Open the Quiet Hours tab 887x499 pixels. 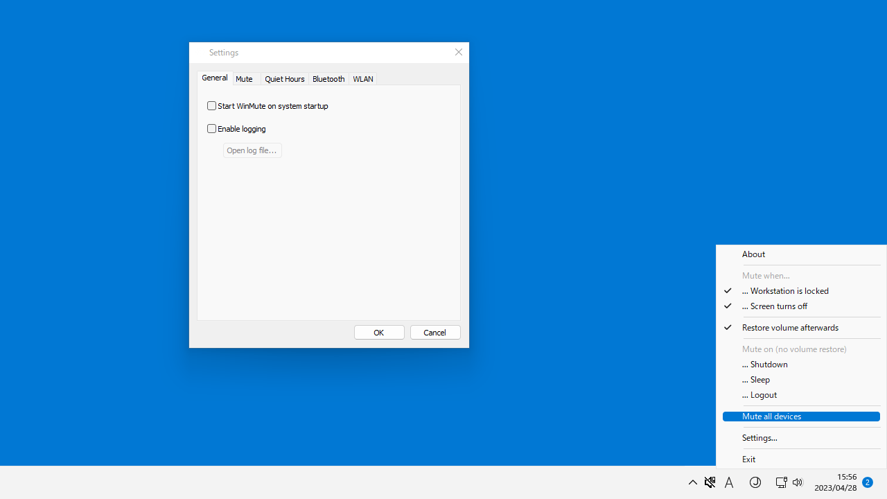point(285,79)
